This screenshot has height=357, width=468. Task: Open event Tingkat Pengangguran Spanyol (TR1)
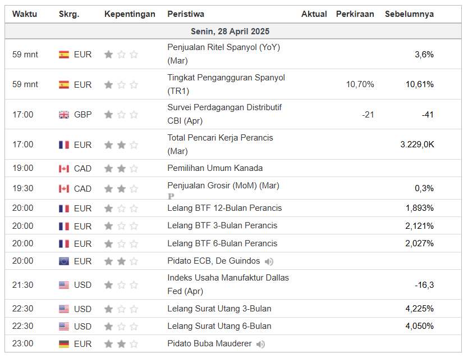[x=226, y=84]
